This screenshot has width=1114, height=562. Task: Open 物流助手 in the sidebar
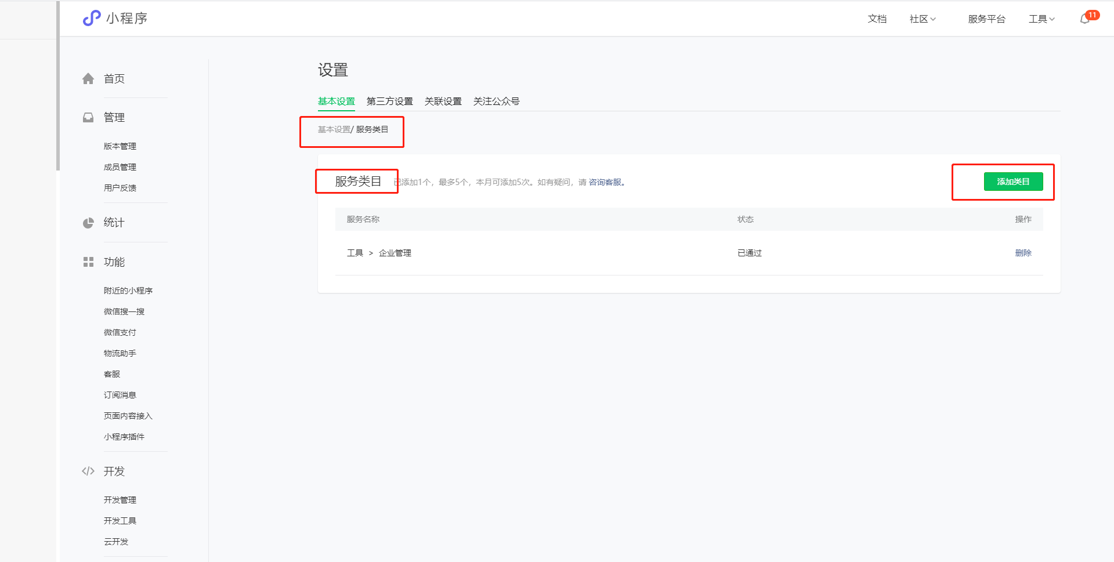point(120,353)
